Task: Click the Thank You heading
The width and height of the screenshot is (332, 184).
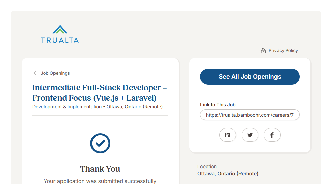Action: (x=100, y=169)
